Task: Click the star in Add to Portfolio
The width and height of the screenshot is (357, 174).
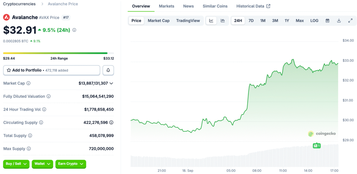Action: tap(9, 70)
